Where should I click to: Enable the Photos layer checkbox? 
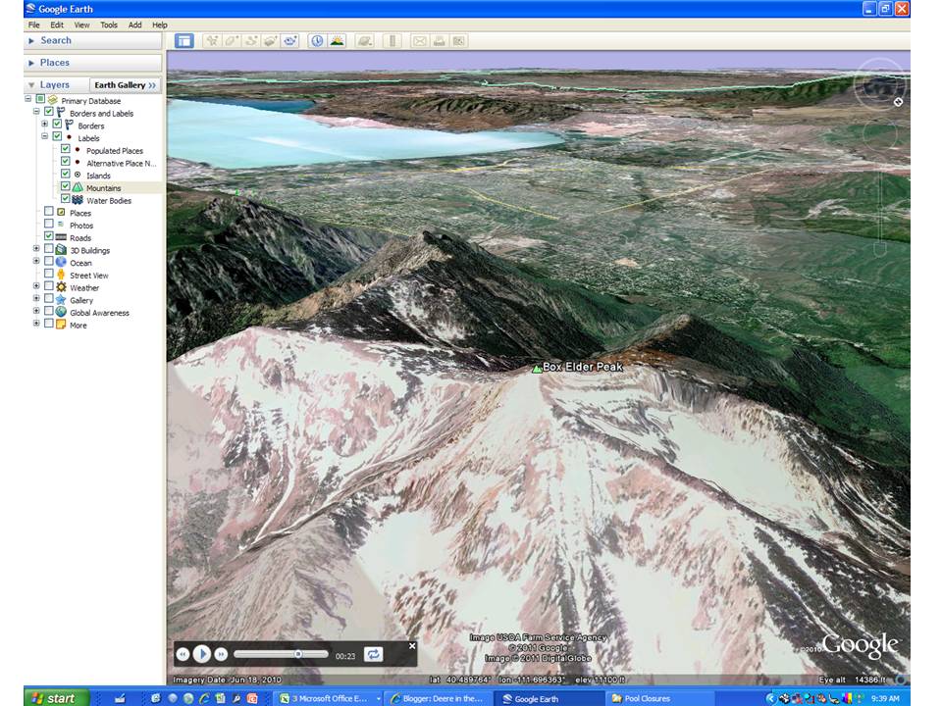49,224
